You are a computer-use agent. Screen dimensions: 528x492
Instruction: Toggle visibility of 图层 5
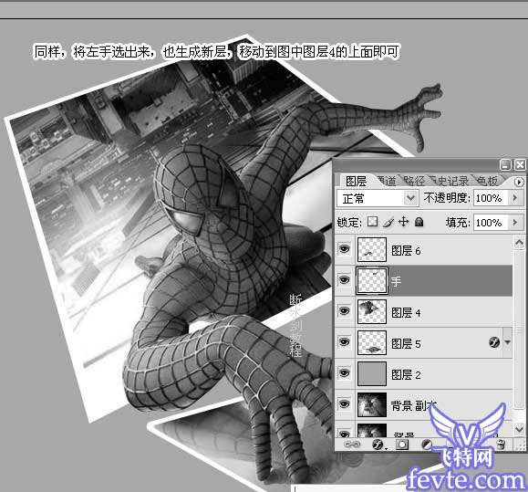click(x=344, y=341)
